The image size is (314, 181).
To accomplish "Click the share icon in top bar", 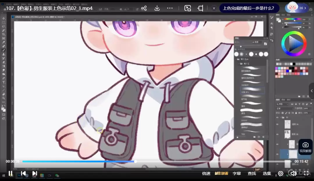I will 144,8.
